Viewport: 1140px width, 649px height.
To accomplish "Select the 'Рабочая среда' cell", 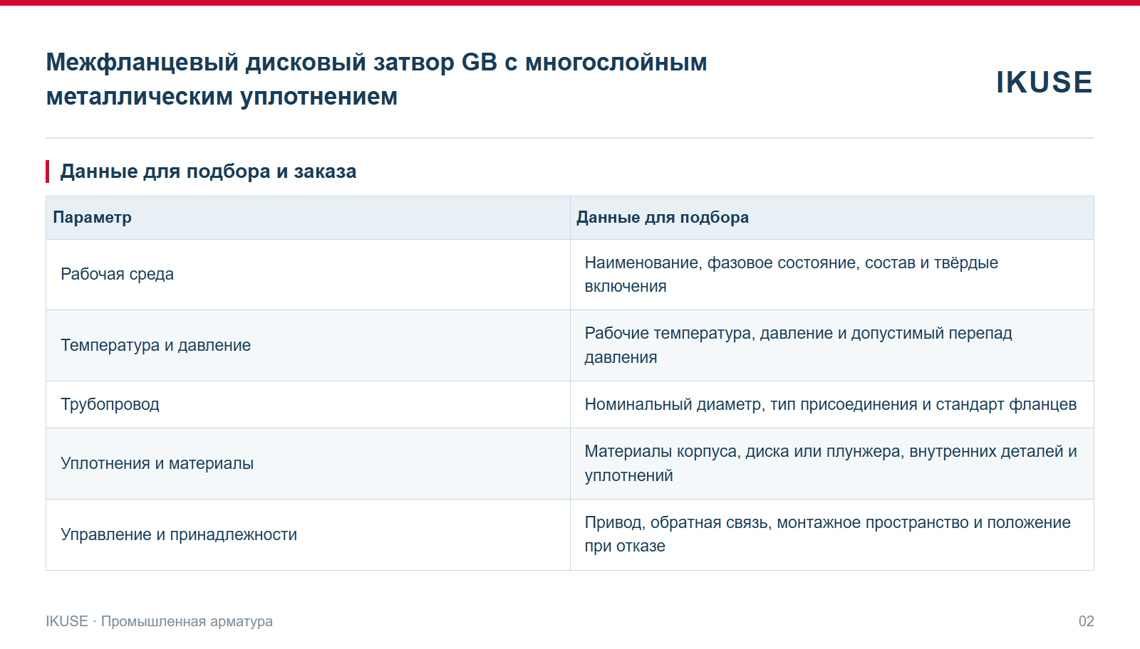I will tap(308, 275).
